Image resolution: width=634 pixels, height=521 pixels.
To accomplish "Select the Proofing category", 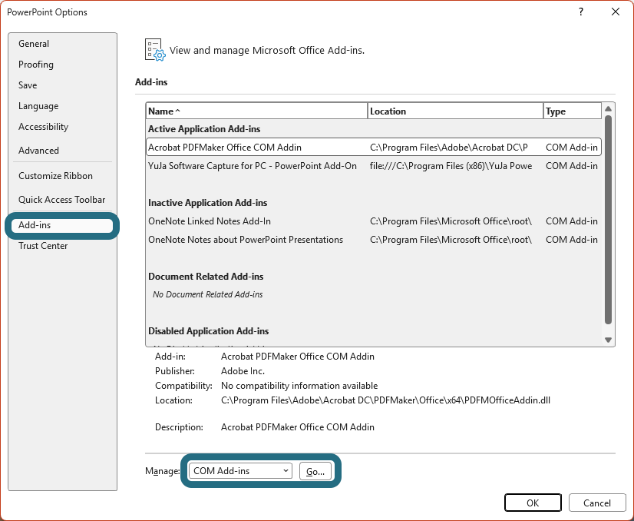I will [36, 65].
